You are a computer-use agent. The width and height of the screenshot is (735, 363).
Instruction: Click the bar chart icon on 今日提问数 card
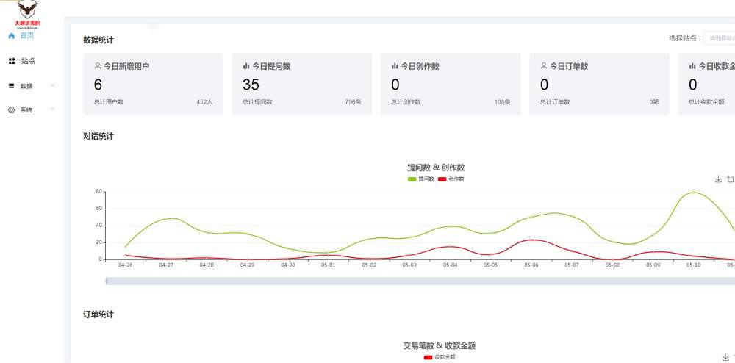coord(246,66)
